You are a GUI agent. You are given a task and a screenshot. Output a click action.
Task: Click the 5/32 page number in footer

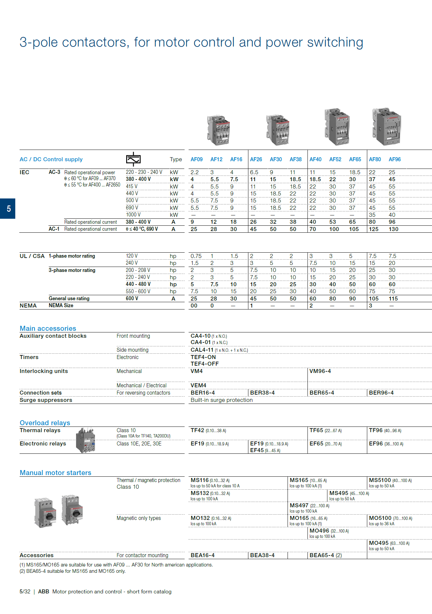(25, 592)
